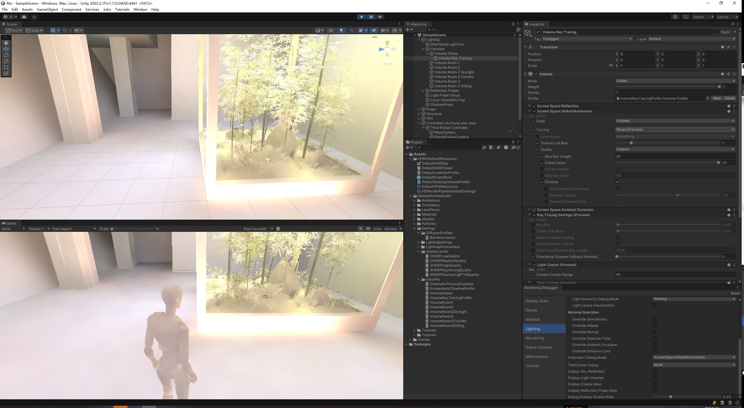The height and width of the screenshot is (408, 744).
Task: Toggle Max Ray Length override checkbox
Action: point(542,156)
